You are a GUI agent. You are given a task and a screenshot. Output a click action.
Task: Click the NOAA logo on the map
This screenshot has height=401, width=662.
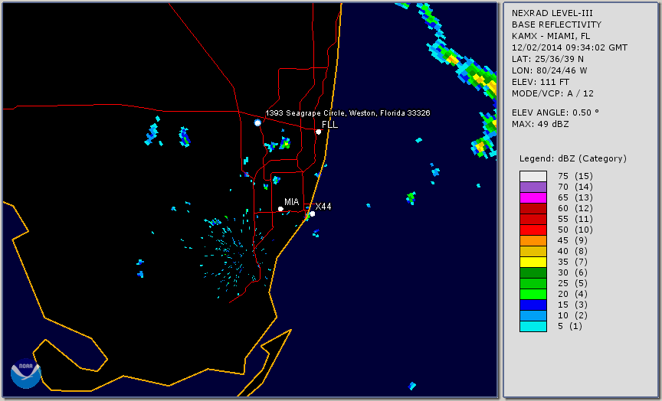(26, 373)
